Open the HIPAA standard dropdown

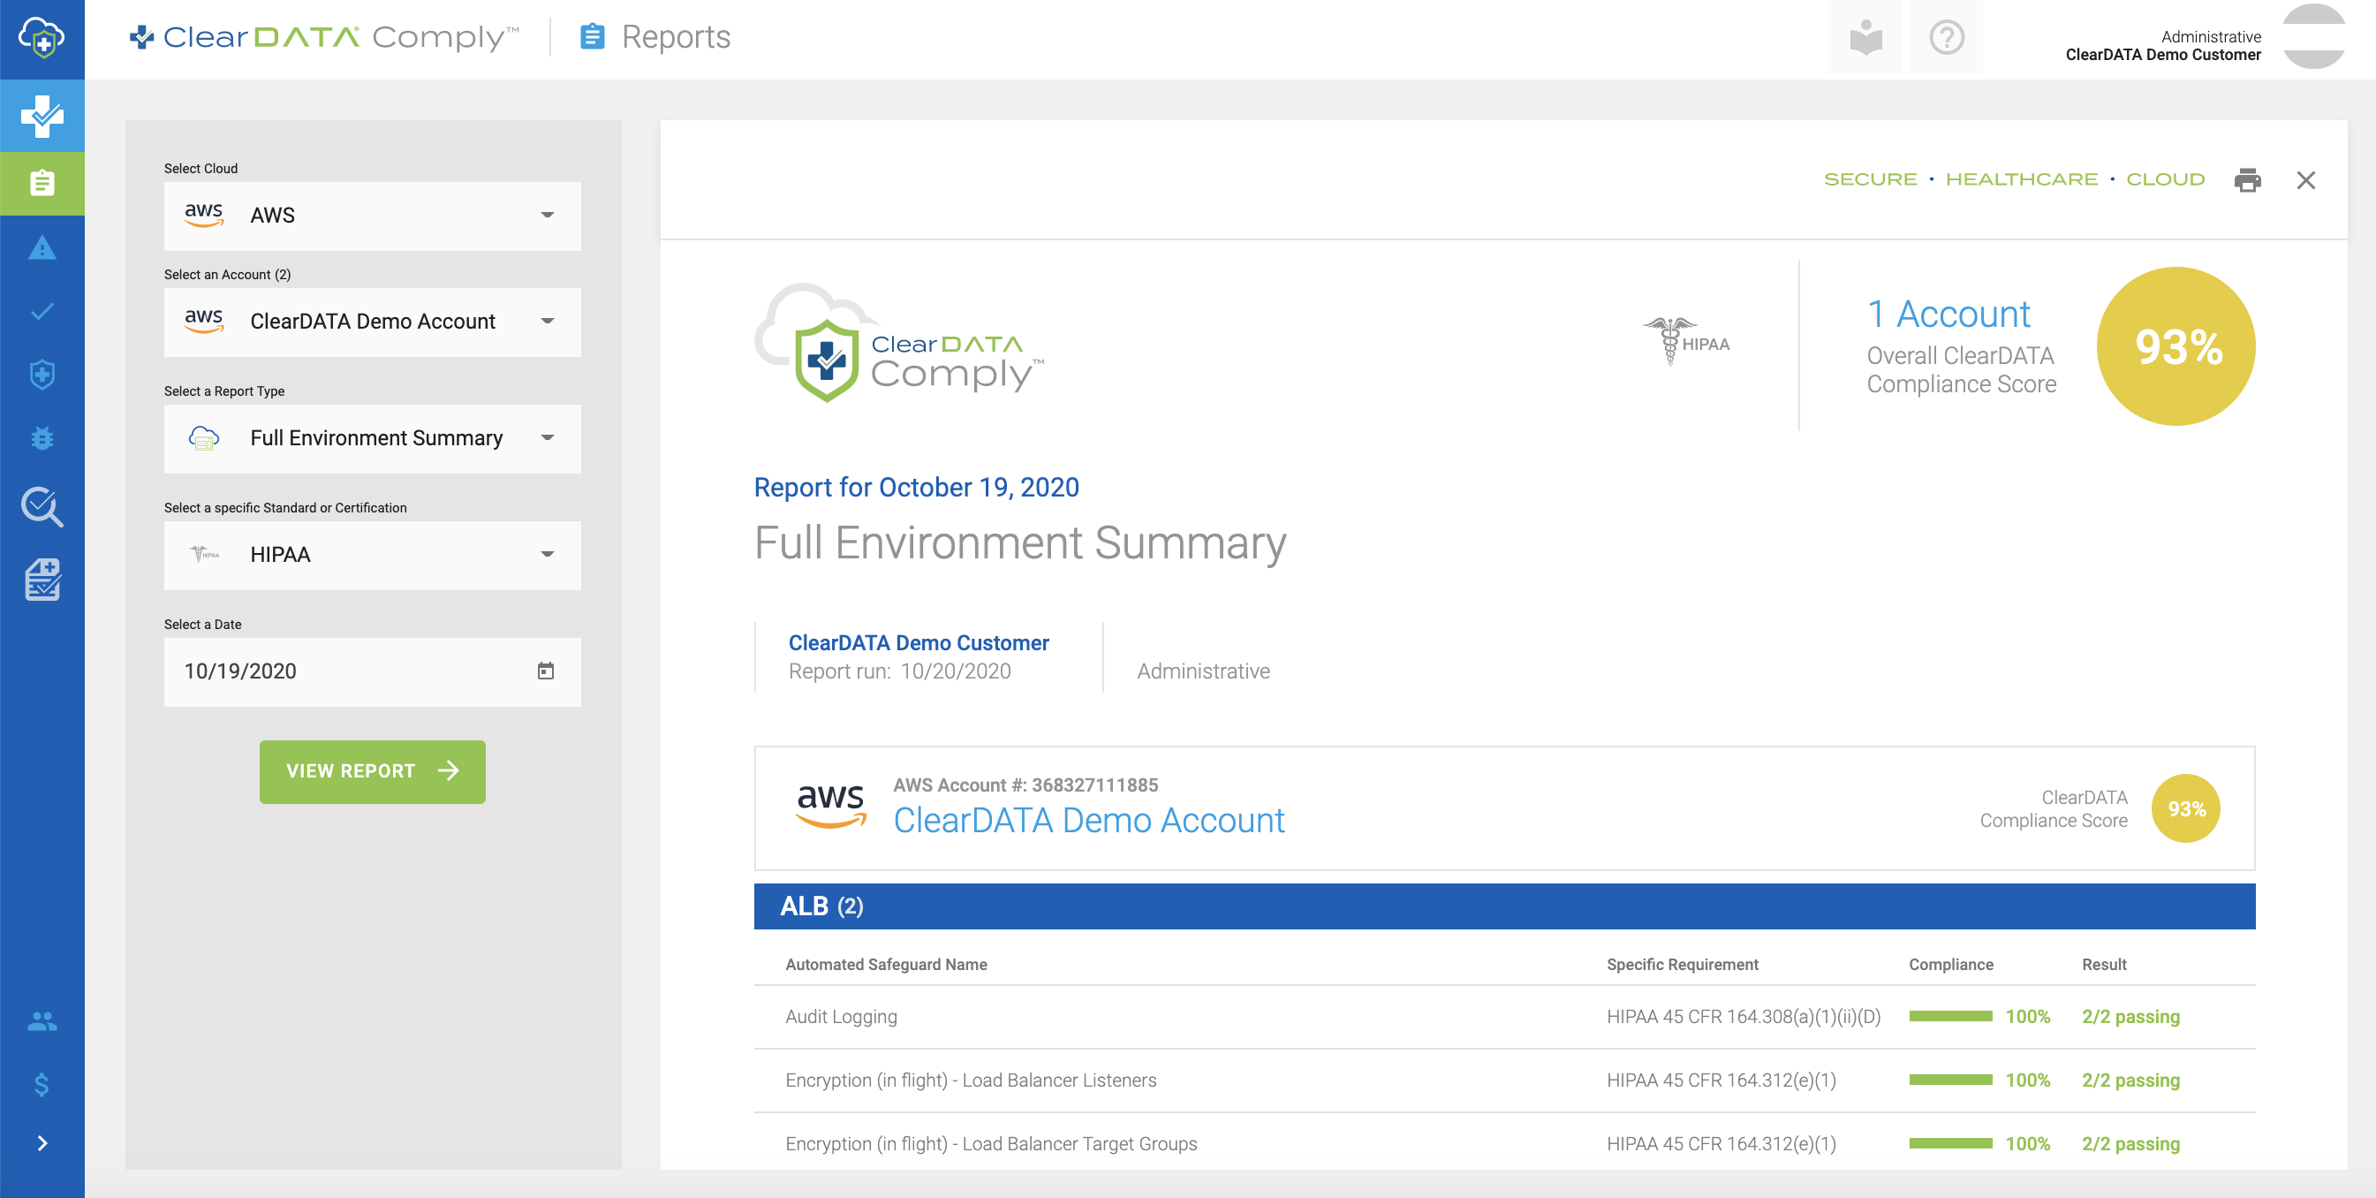click(x=373, y=555)
